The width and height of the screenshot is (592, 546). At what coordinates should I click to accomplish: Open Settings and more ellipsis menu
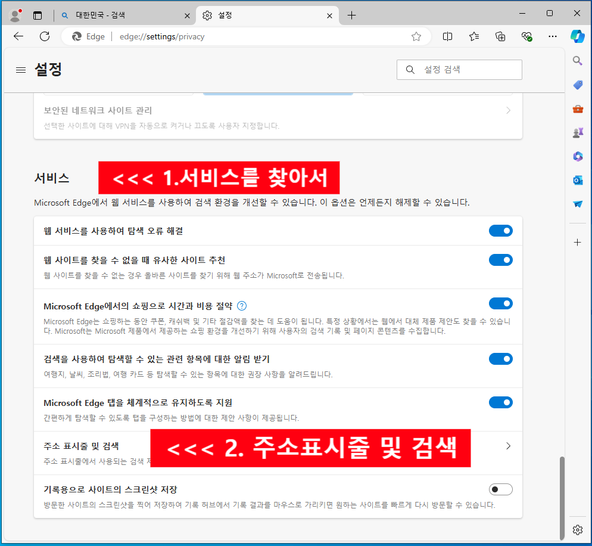coord(552,36)
